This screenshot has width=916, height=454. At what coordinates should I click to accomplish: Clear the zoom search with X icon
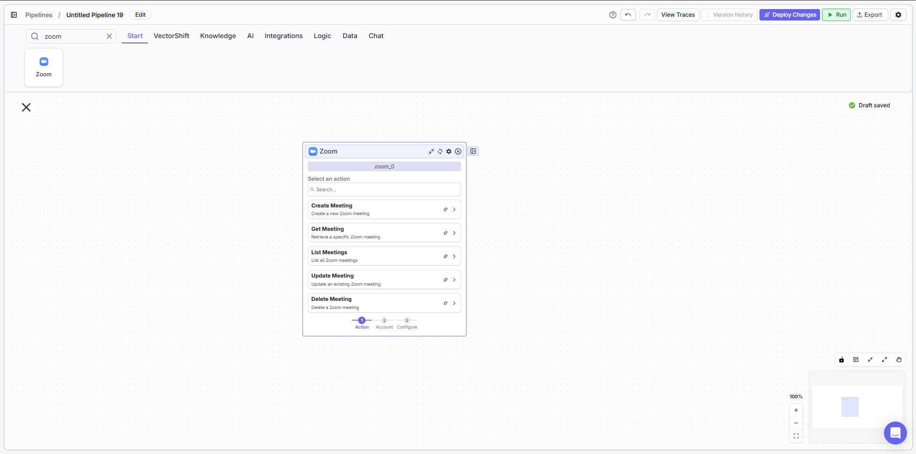pos(109,36)
